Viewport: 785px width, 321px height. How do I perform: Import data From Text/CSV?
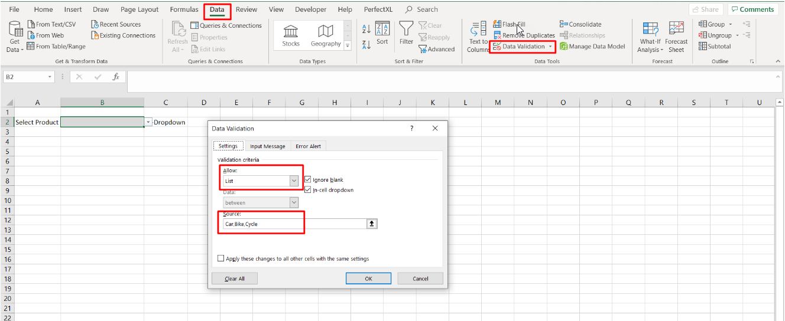coord(51,24)
